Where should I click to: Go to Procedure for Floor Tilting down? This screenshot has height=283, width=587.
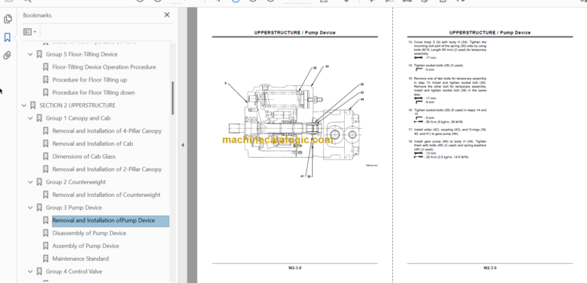93,93
